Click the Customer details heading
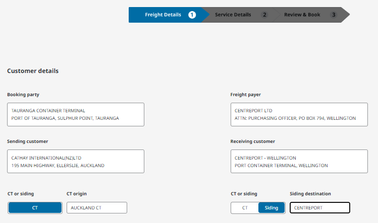 33,71
